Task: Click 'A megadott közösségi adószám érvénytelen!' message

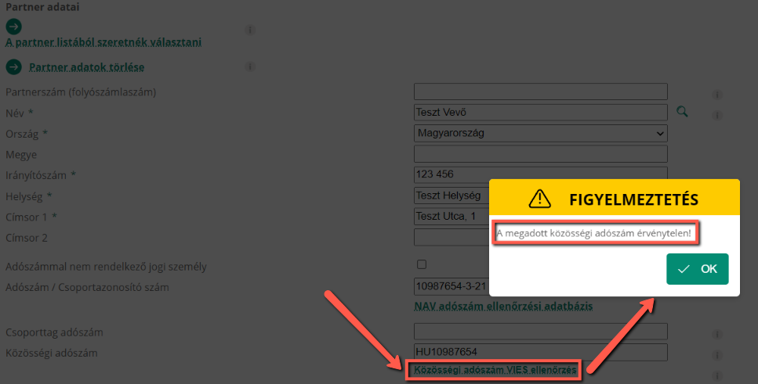Action: [593, 234]
